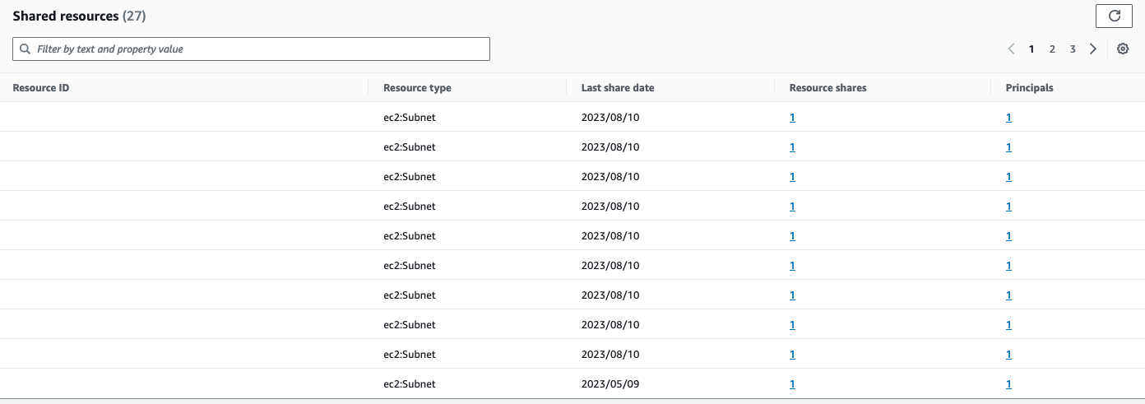Image resolution: width=1145 pixels, height=404 pixels.
Task: Open Resource shares link for 2023/05/09 row
Action: (x=792, y=384)
